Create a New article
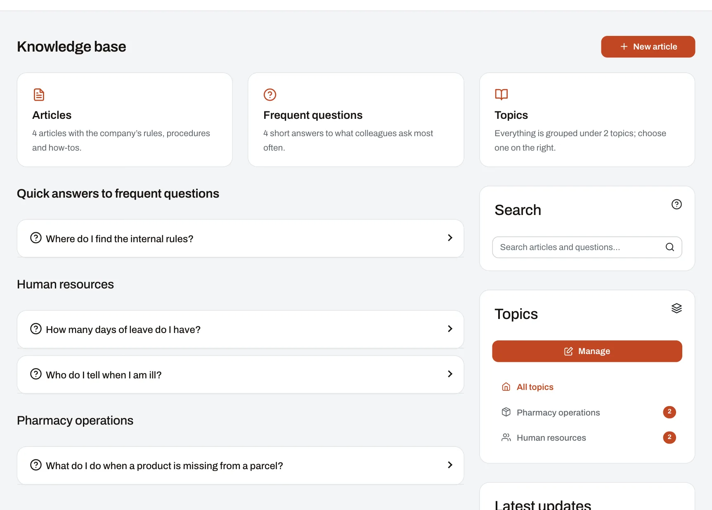This screenshot has width=712, height=510. point(648,47)
